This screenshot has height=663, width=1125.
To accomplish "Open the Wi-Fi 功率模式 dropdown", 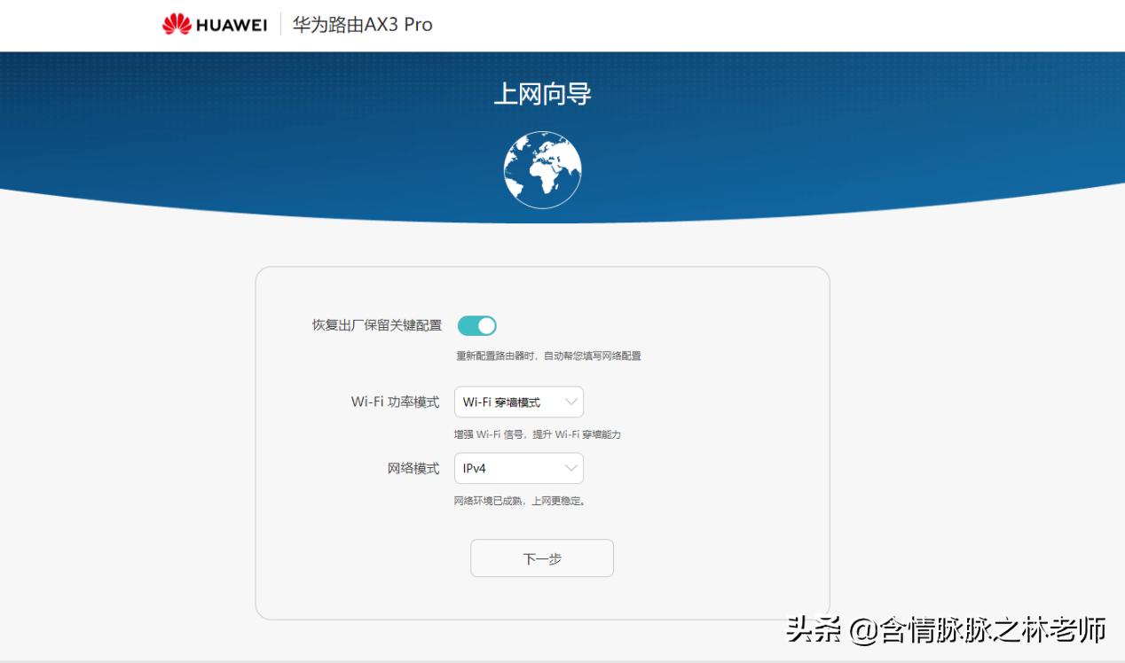I will click(518, 402).
